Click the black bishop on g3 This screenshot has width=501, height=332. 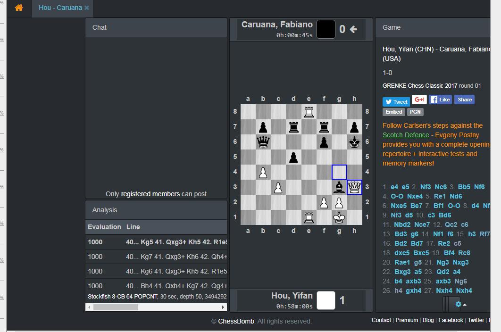pyautogui.click(x=339, y=187)
